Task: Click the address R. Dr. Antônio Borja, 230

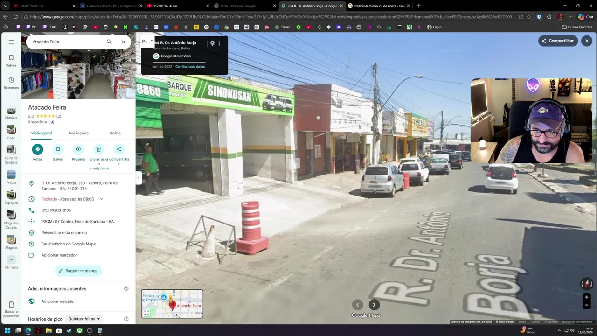Action: pyautogui.click(x=79, y=186)
